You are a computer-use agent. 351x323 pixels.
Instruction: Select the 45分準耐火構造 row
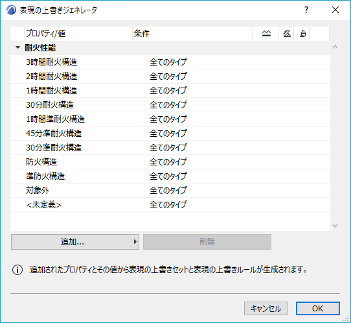[x=170, y=134]
